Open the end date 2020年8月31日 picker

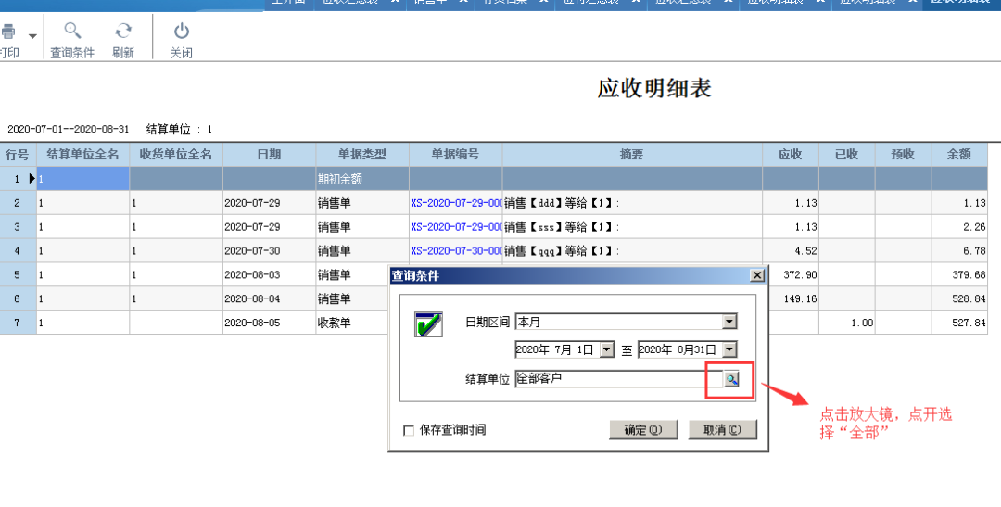(729, 349)
